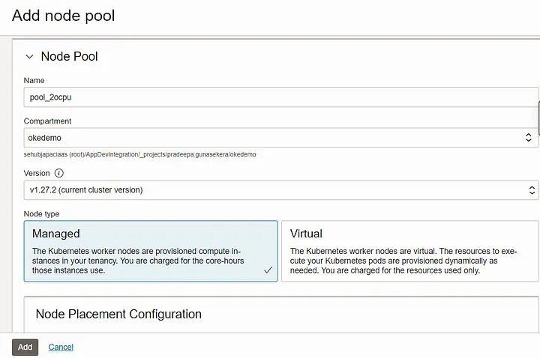Click the Version dropdown arrows icon
Viewport: 540px width, 358px height.
[x=532, y=189]
